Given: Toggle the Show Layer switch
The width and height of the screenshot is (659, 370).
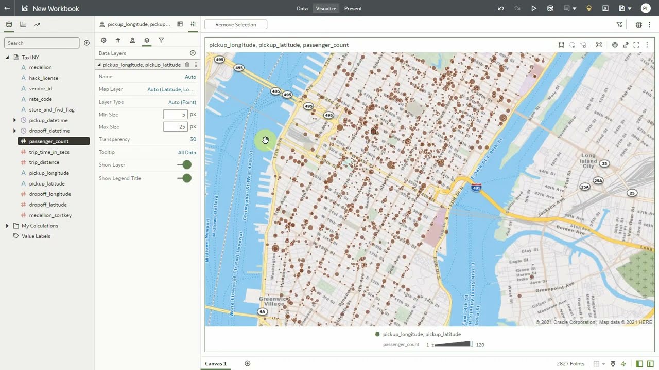Looking at the screenshot, I should point(184,164).
